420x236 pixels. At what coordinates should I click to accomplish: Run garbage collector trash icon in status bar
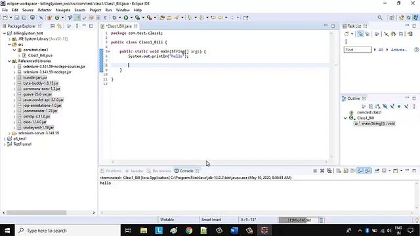(321, 220)
